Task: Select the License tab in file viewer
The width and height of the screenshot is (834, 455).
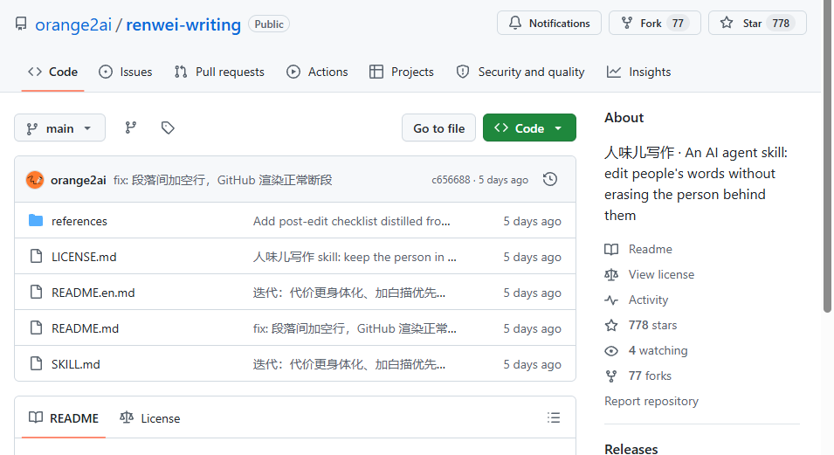Action: pyautogui.click(x=150, y=418)
